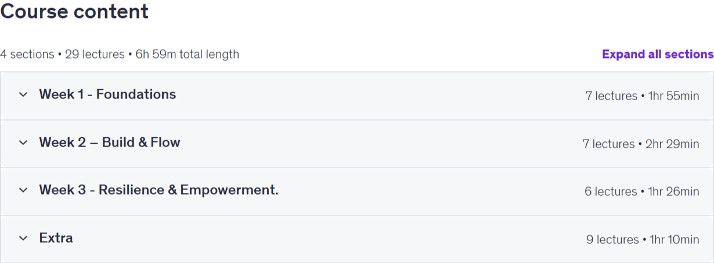Expand the Week 2 – Build & Flow section
Viewport: 714px width, 263px height.
click(110, 143)
